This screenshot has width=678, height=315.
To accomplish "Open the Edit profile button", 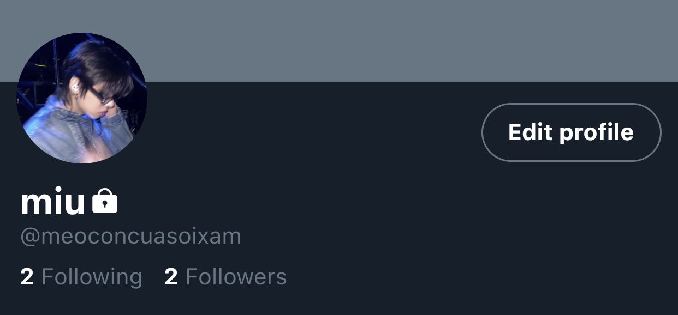I will pos(571,132).
